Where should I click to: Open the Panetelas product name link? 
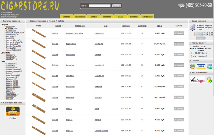click(70, 76)
